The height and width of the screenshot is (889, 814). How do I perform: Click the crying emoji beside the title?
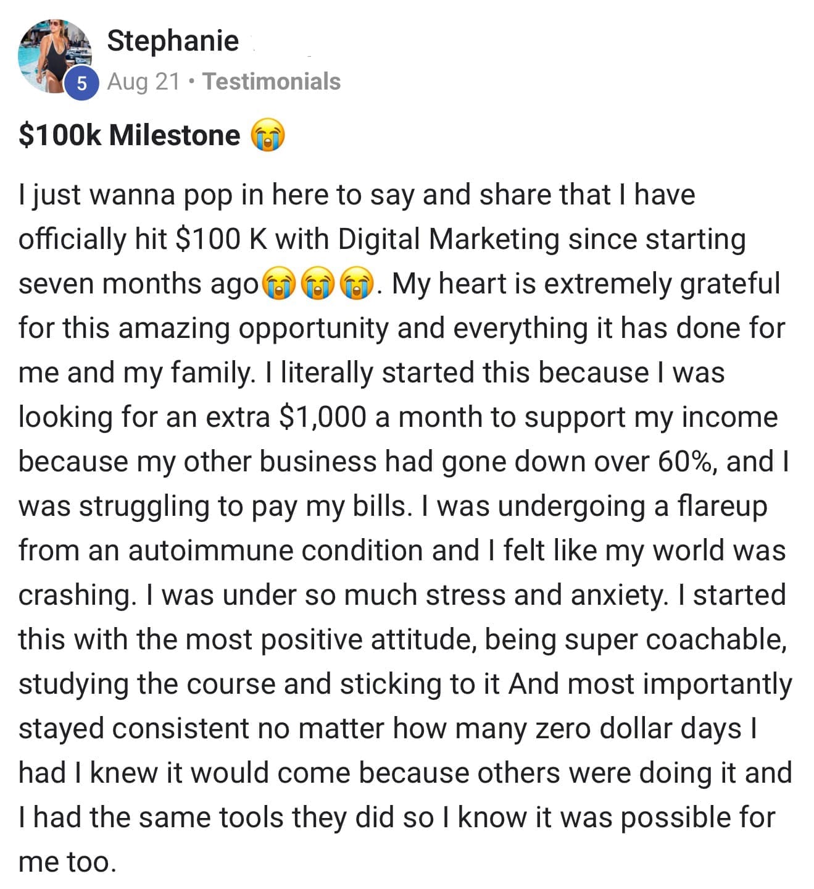(268, 136)
